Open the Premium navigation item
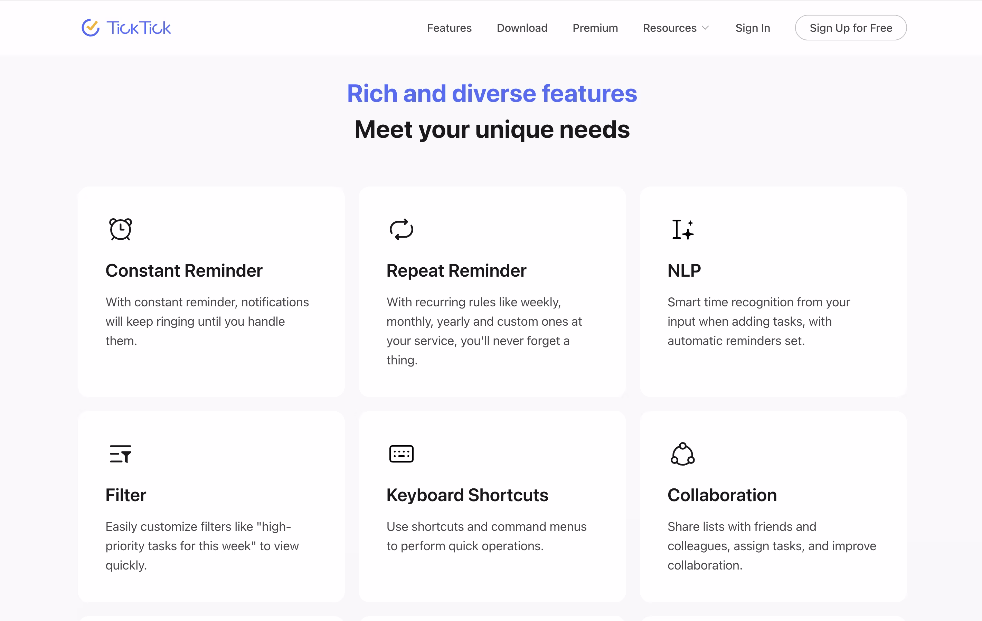The height and width of the screenshot is (621, 982). pyautogui.click(x=595, y=28)
